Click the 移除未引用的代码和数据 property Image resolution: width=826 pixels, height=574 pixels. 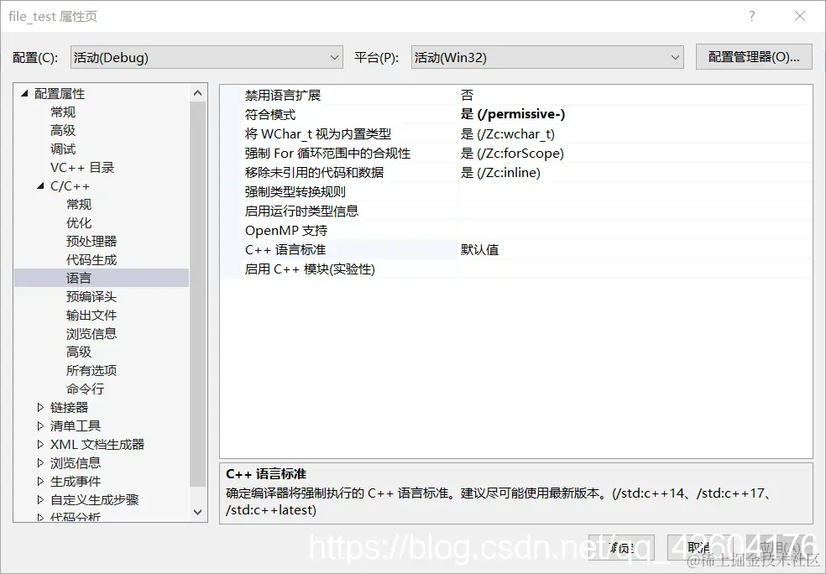pyautogui.click(x=315, y=172)
